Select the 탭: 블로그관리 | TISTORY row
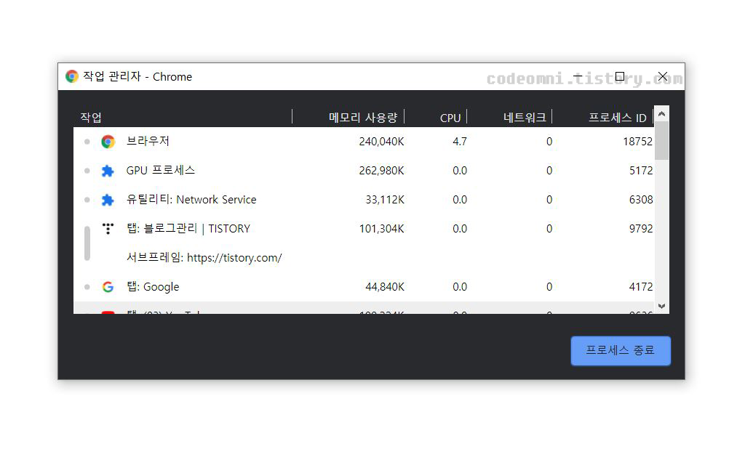 (x=364, y=228)
